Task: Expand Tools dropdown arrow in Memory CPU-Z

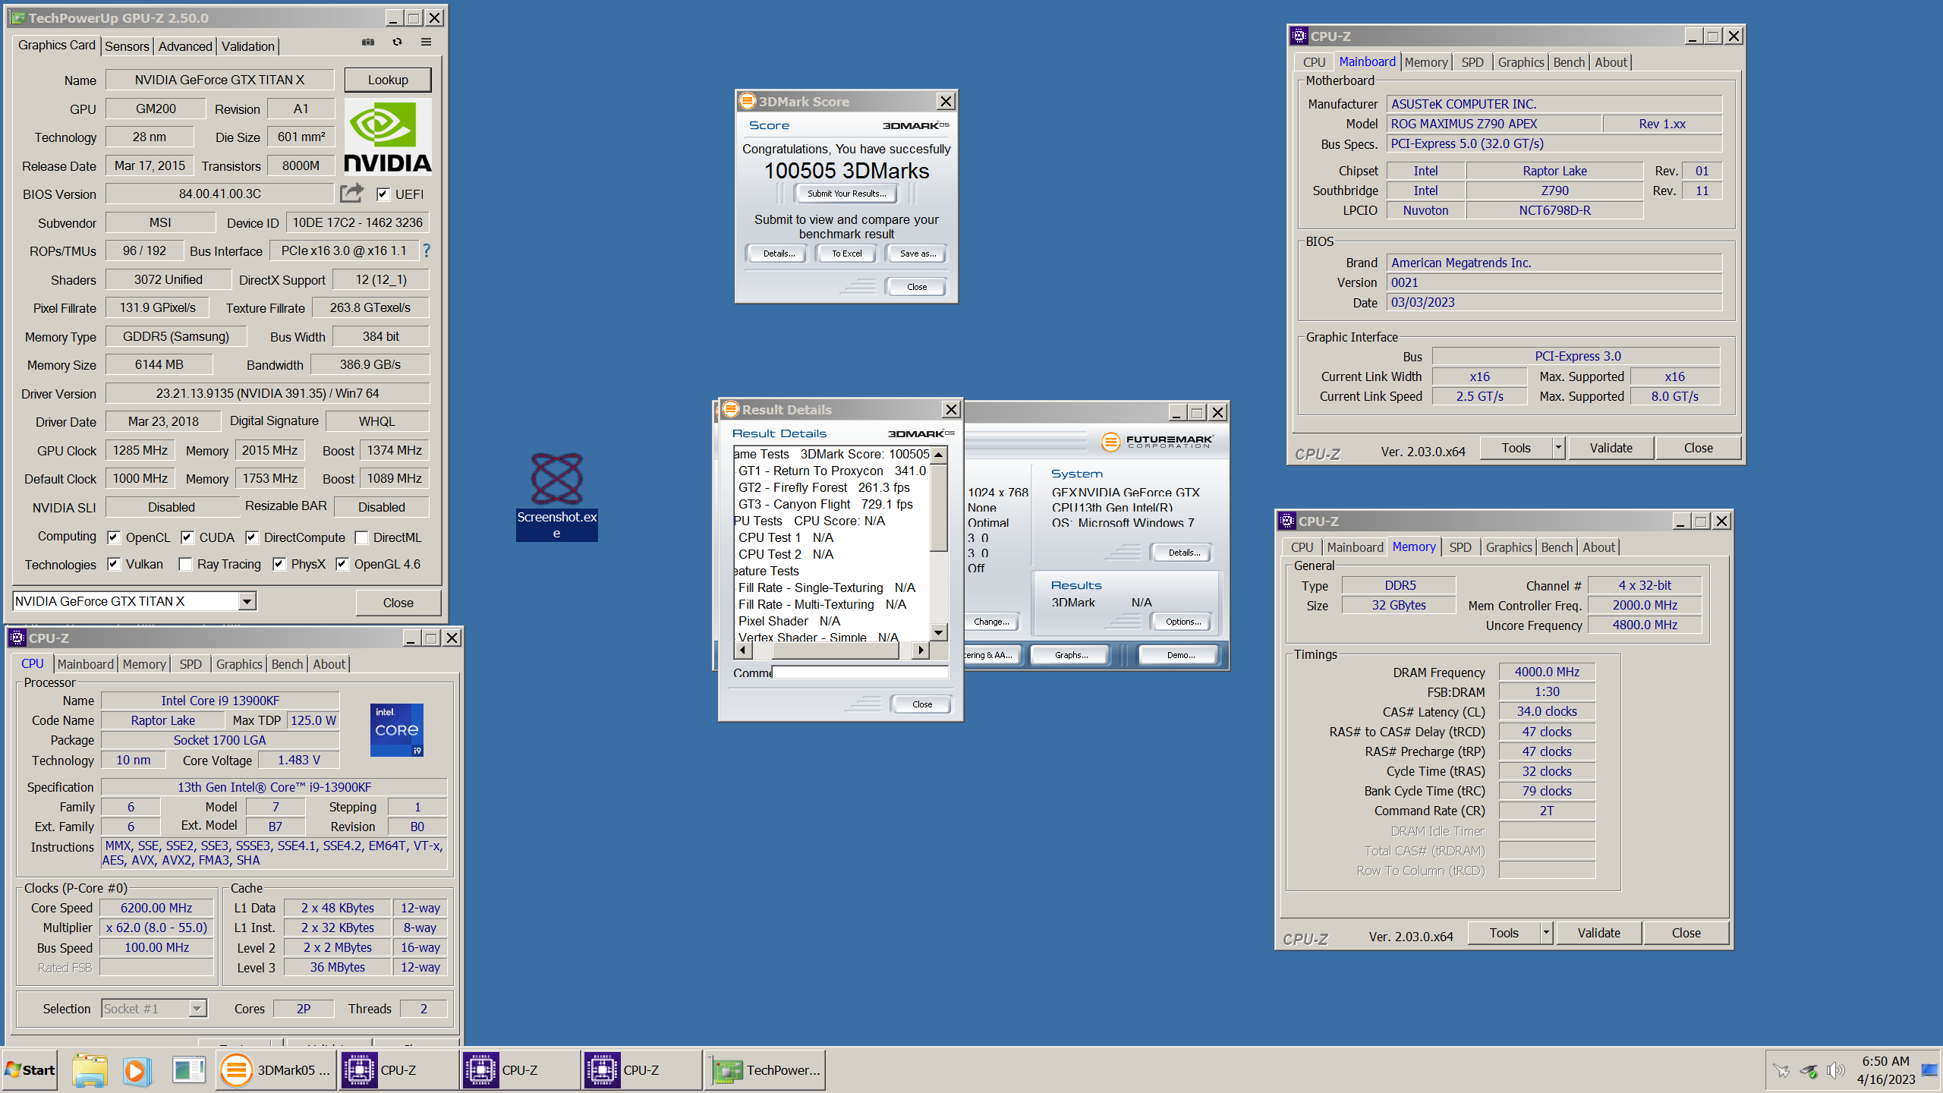Action: click(x=1546, y=933)
